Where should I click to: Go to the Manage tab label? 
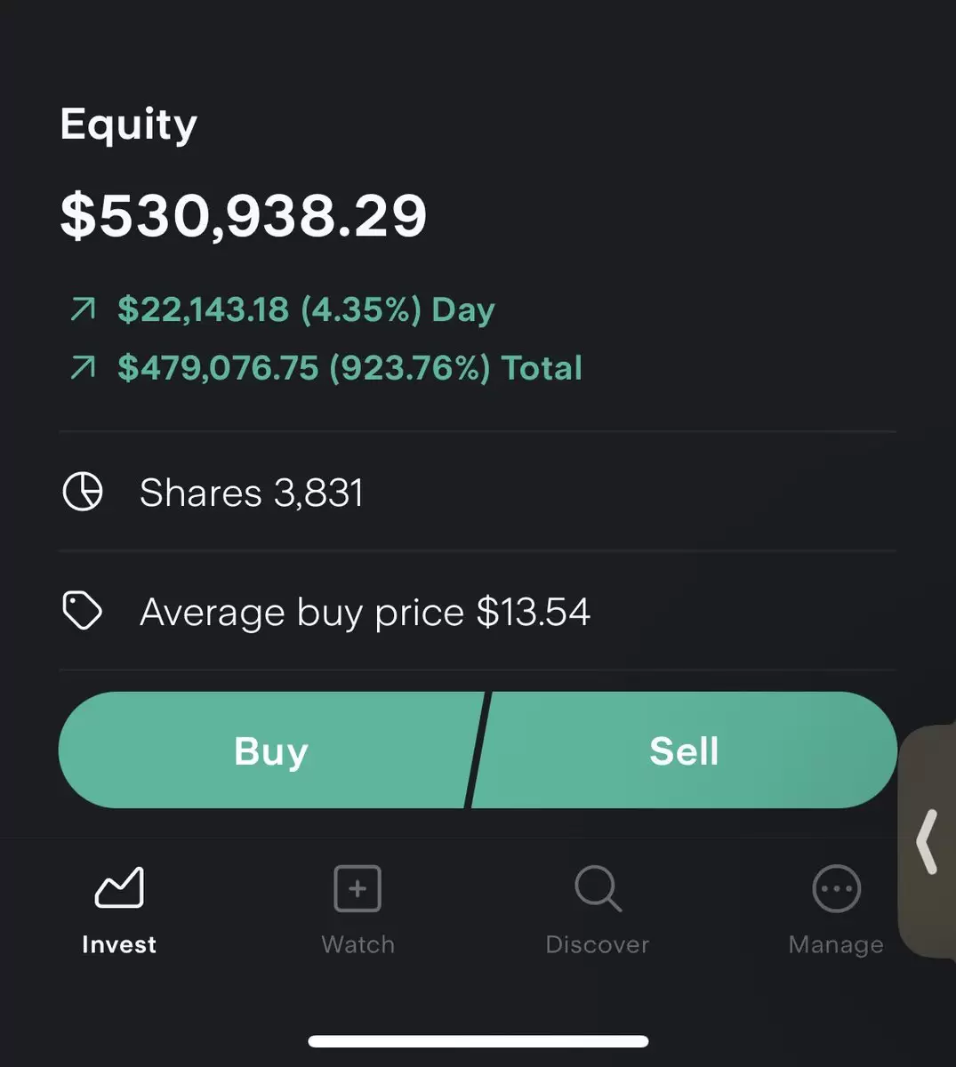pos(837,944)
